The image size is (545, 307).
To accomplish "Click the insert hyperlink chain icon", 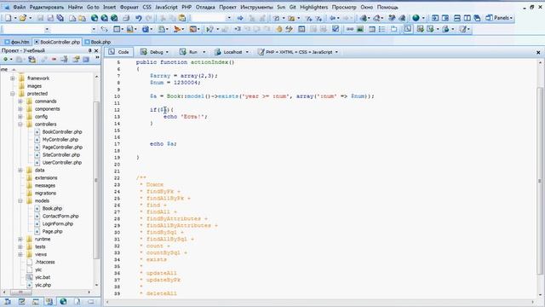I will 350,29.
